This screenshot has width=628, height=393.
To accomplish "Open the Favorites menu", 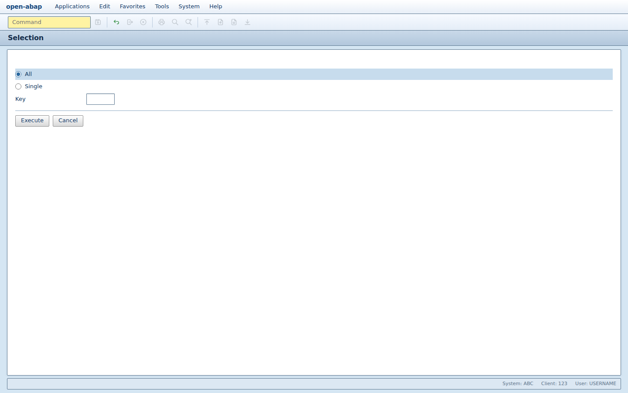I will pos(133,7).
